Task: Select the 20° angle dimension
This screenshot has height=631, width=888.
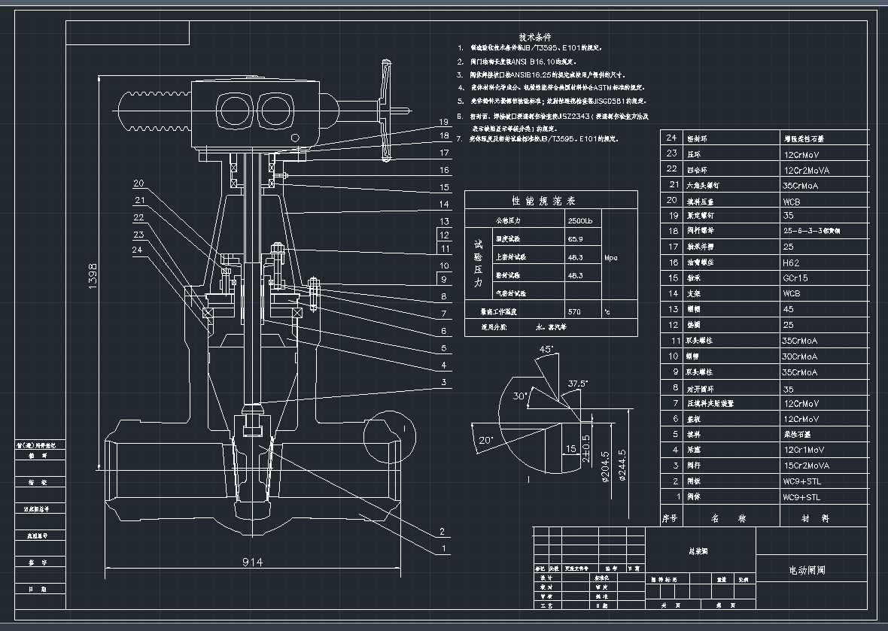Action: pyautogui.click(x=487, y=440)
